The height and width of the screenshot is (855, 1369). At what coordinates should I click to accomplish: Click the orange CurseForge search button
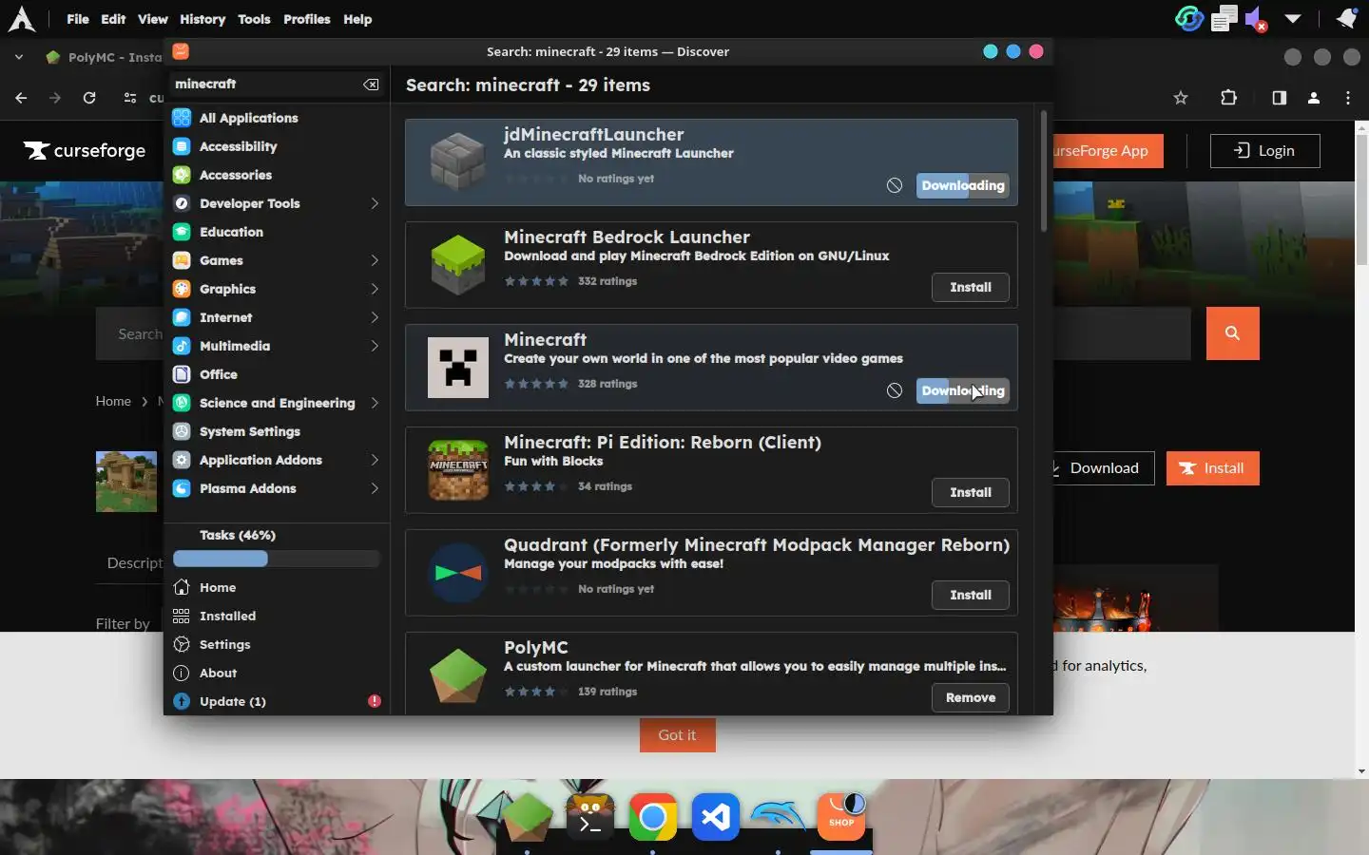1233,333
